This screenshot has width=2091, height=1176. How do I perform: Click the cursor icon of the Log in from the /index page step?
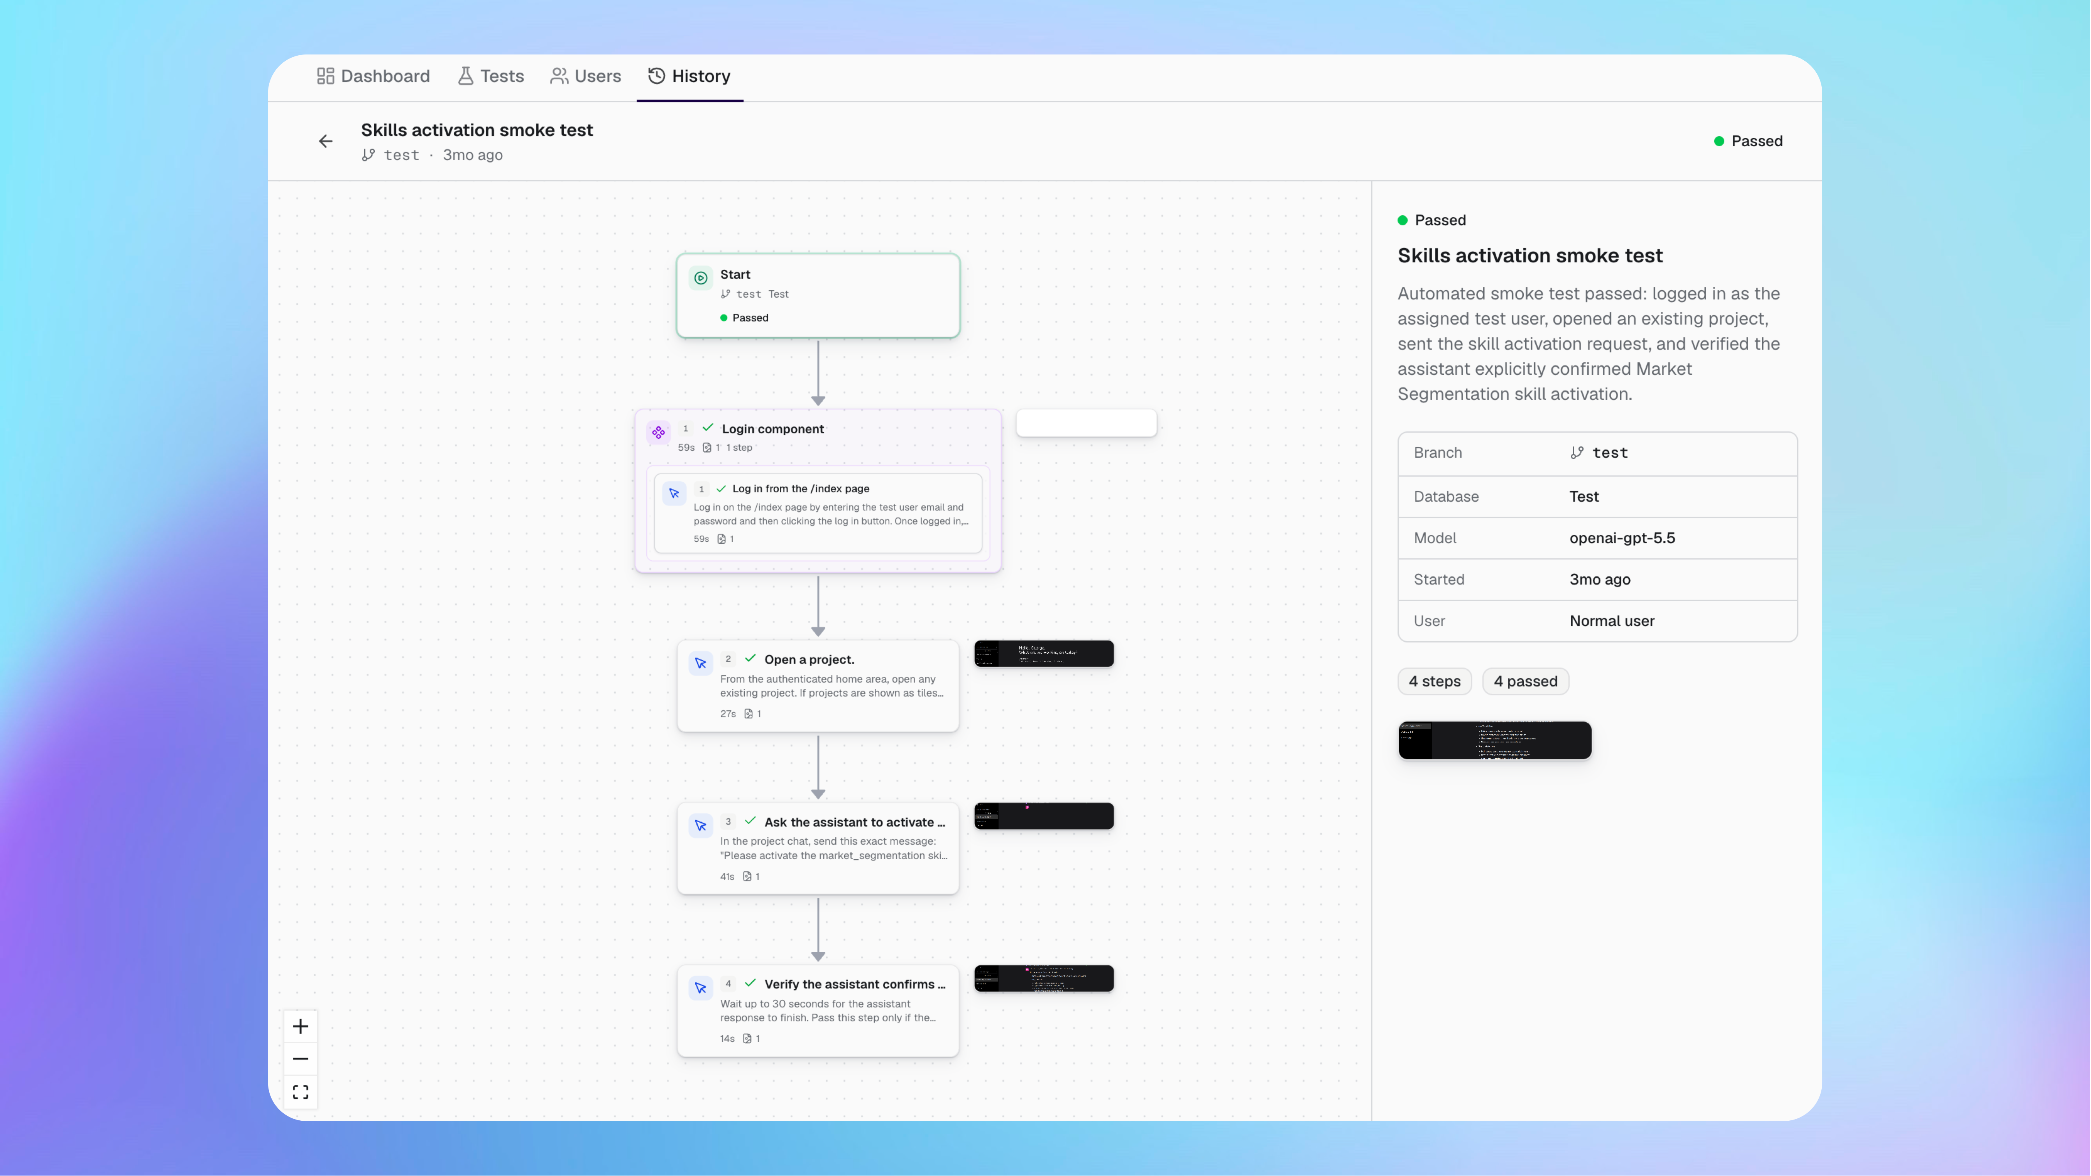(674, 493)
